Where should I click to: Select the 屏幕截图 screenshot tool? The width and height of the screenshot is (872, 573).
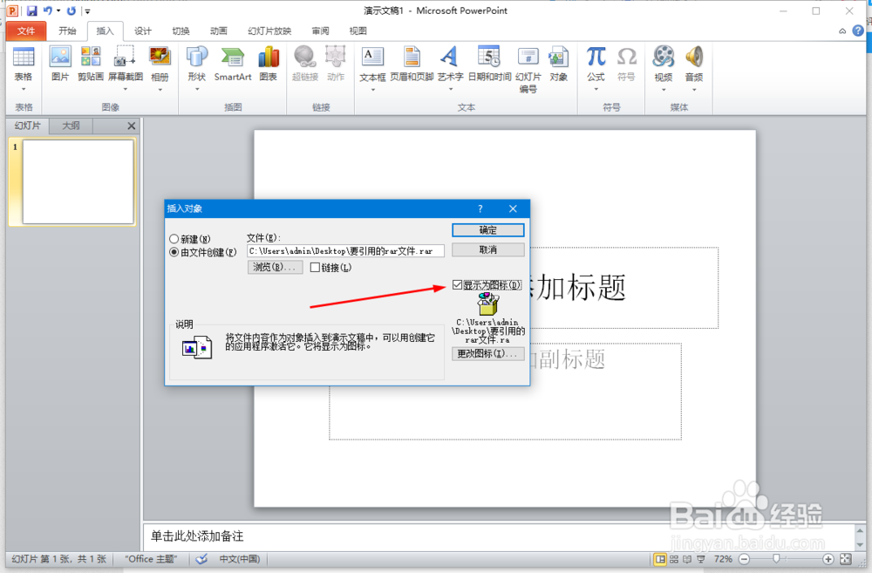coord(125,57)
